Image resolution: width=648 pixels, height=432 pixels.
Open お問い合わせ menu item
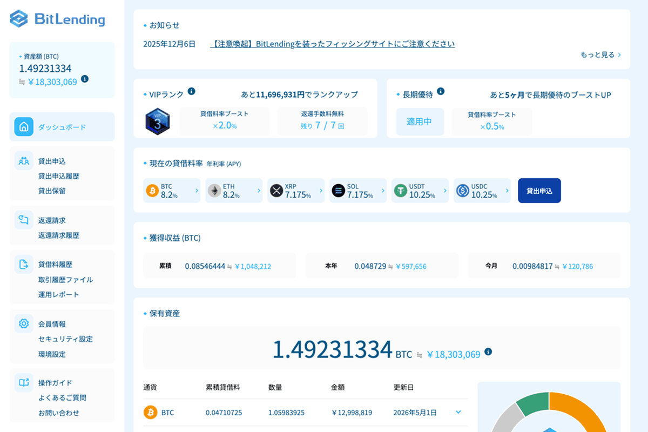pyautogui.click(x=59, y=413)
